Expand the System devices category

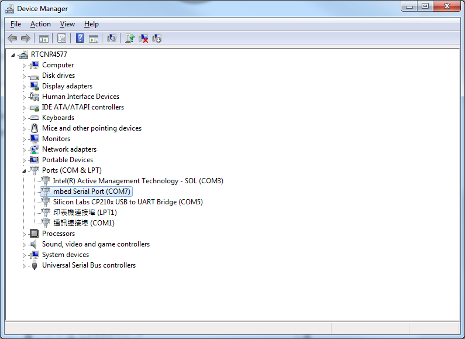point(25,255)
